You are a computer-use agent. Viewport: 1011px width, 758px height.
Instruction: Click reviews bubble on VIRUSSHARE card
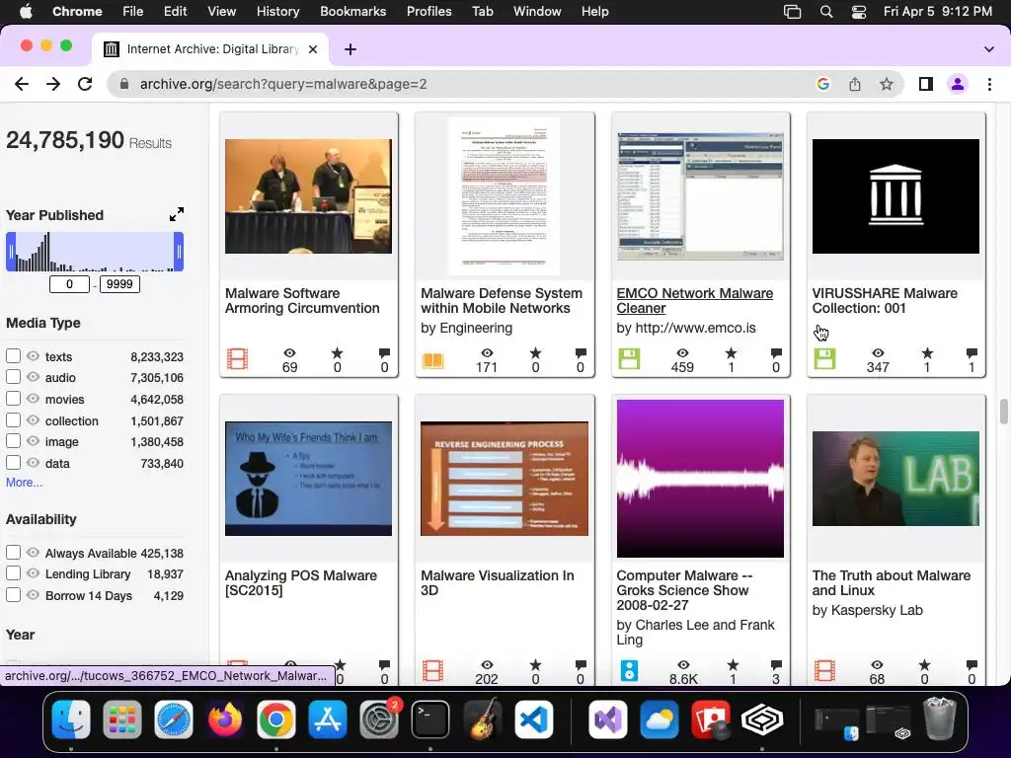[x=972, y=353]
